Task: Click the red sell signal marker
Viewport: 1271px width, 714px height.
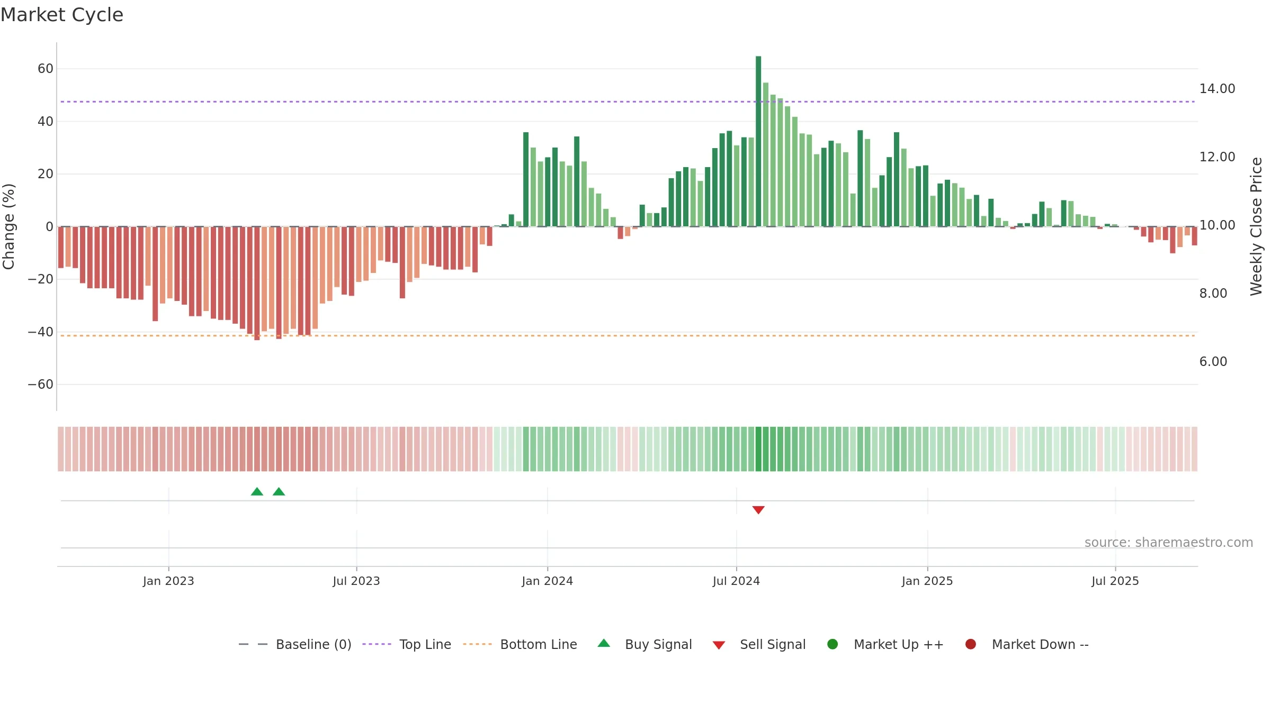Action: click(758, 510)
